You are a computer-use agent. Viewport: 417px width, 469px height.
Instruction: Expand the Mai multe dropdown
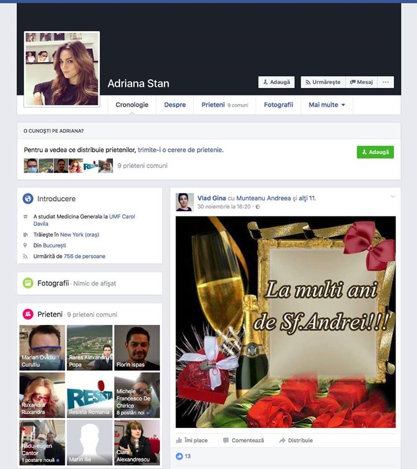tap(327, 105)
